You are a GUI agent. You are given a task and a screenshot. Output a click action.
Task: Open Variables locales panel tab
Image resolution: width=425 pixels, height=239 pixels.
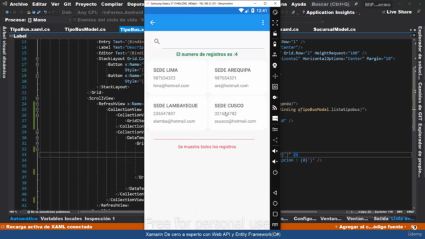(x=61, y=218)
